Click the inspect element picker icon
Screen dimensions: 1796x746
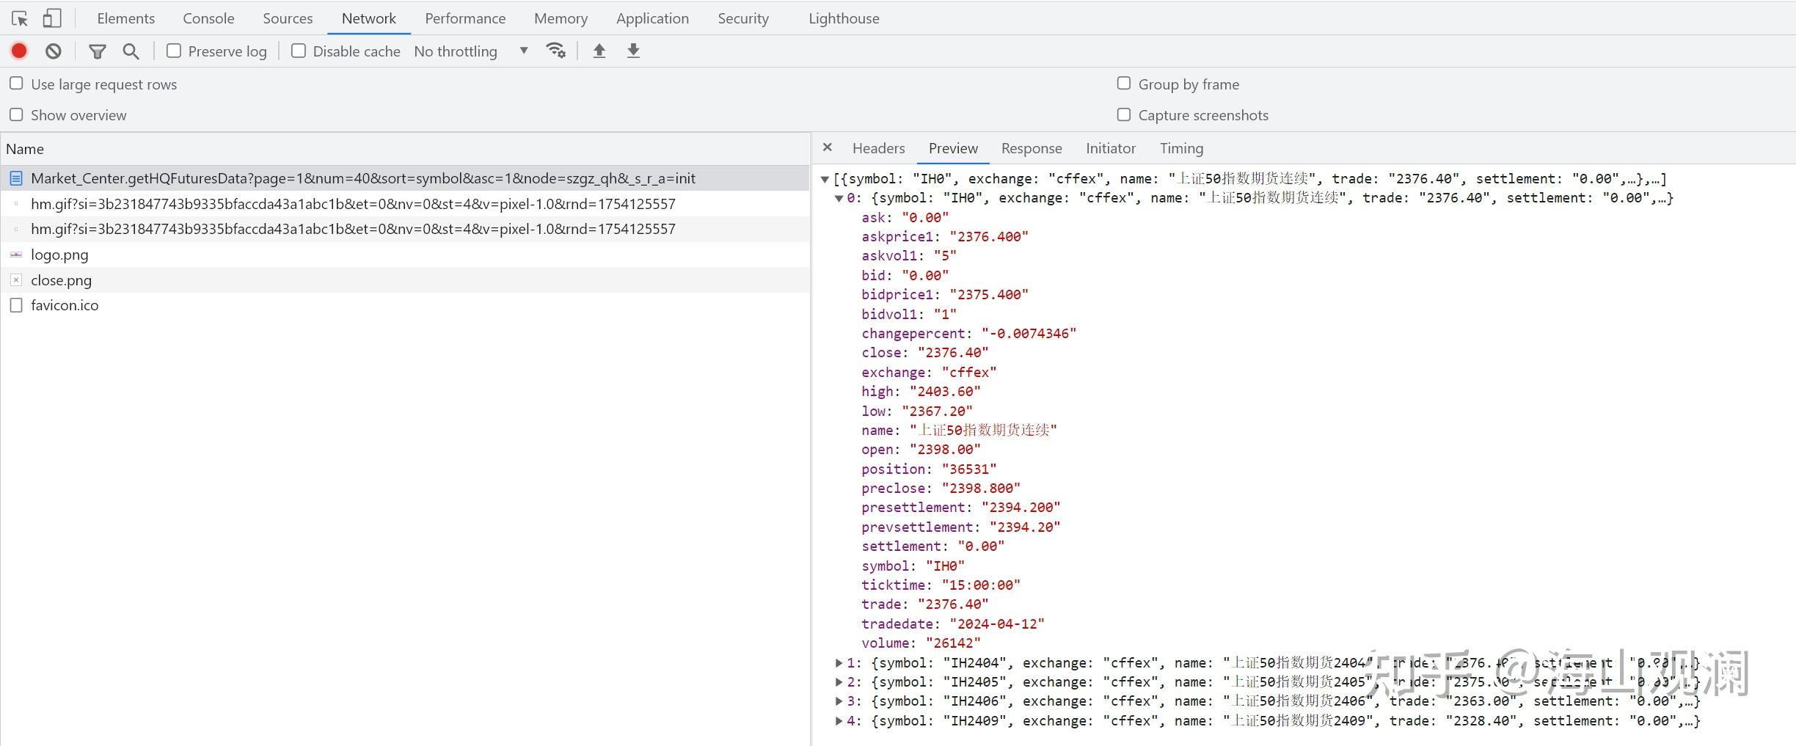coord(20,18)
